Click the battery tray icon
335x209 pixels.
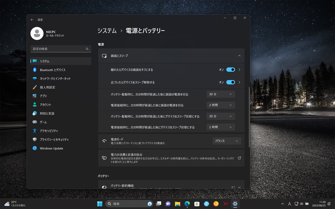click(x=307, y=204)
